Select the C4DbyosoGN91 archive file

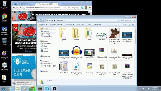[x=102, y=51]
